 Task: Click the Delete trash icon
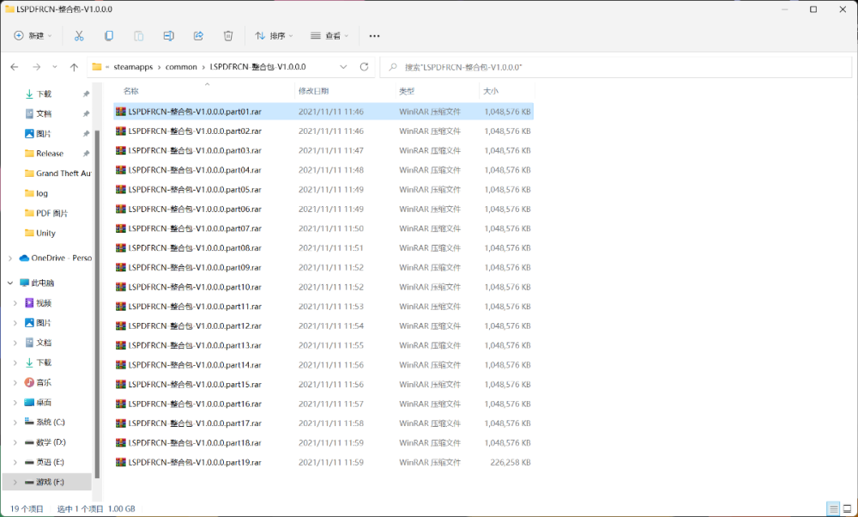(228, 36)
